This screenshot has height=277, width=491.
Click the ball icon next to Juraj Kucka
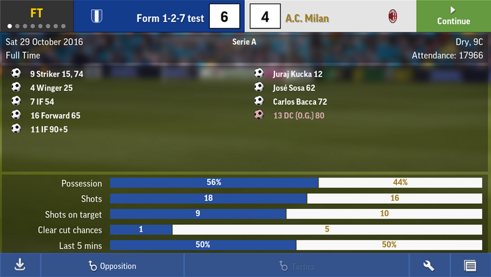coord(258,73)
